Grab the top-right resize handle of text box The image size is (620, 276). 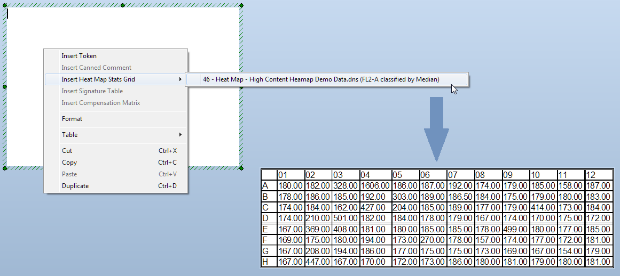pos(241,5)
